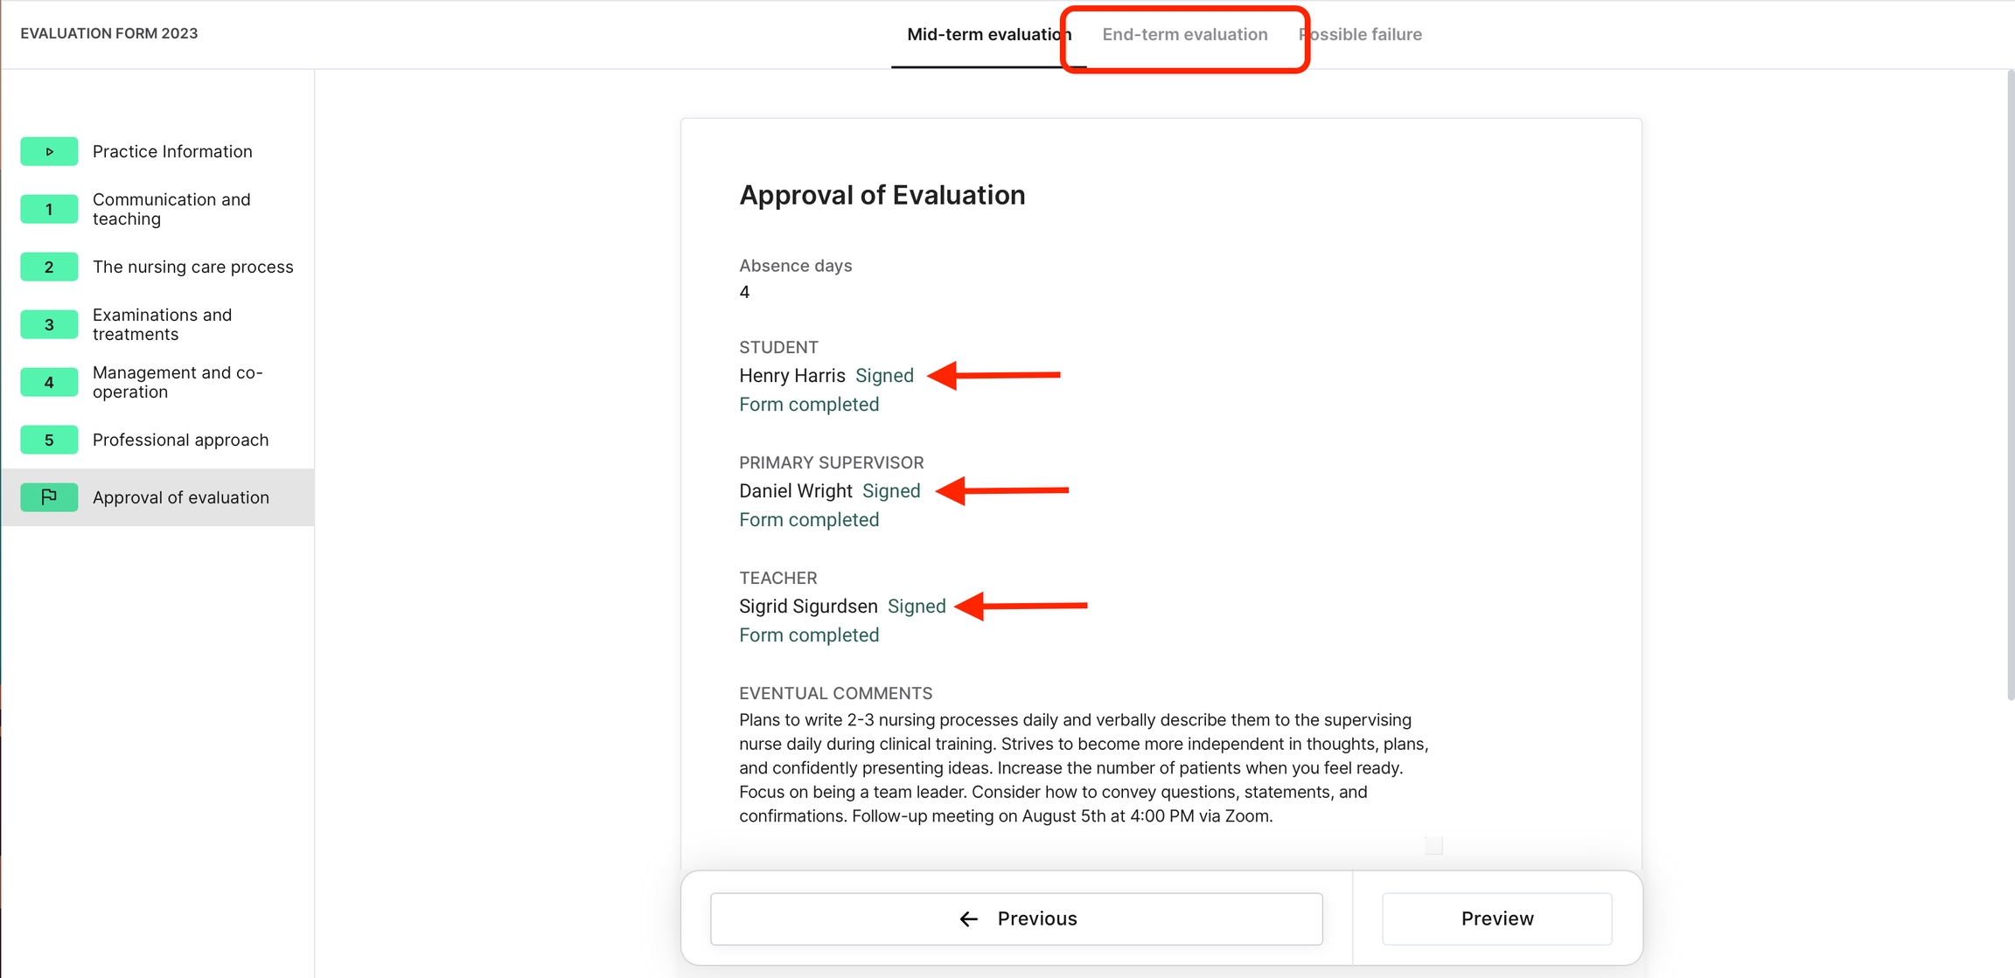Click the Evaluation Form 2023 title
This screenshot has height=978, width=2015.
click(109, 33)
